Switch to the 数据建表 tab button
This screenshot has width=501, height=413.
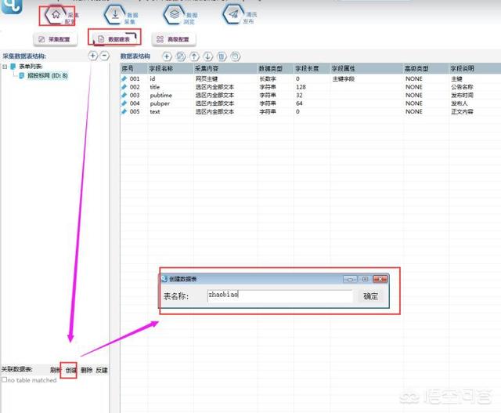(114, 39)
